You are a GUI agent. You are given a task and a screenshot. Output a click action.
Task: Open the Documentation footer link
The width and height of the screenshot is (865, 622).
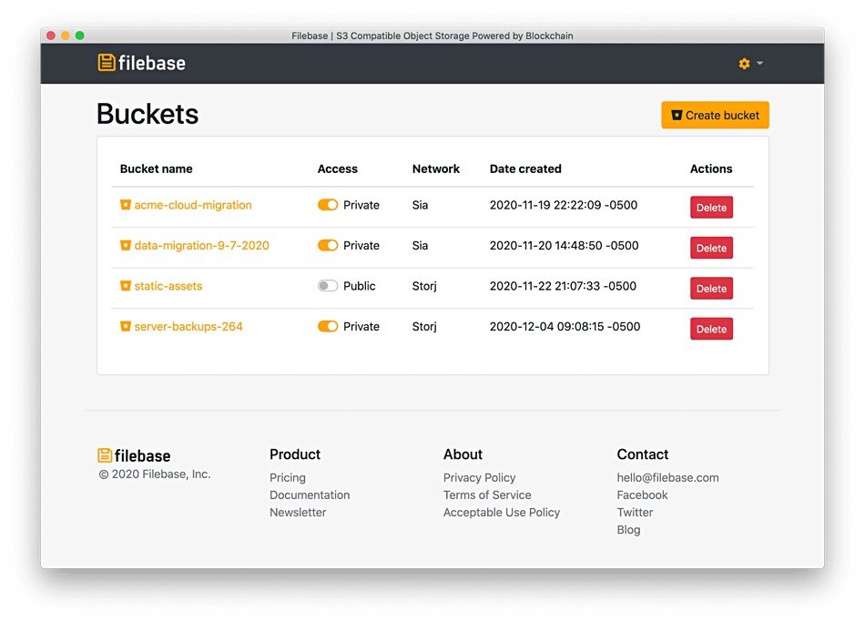click(x=310, y=495)
